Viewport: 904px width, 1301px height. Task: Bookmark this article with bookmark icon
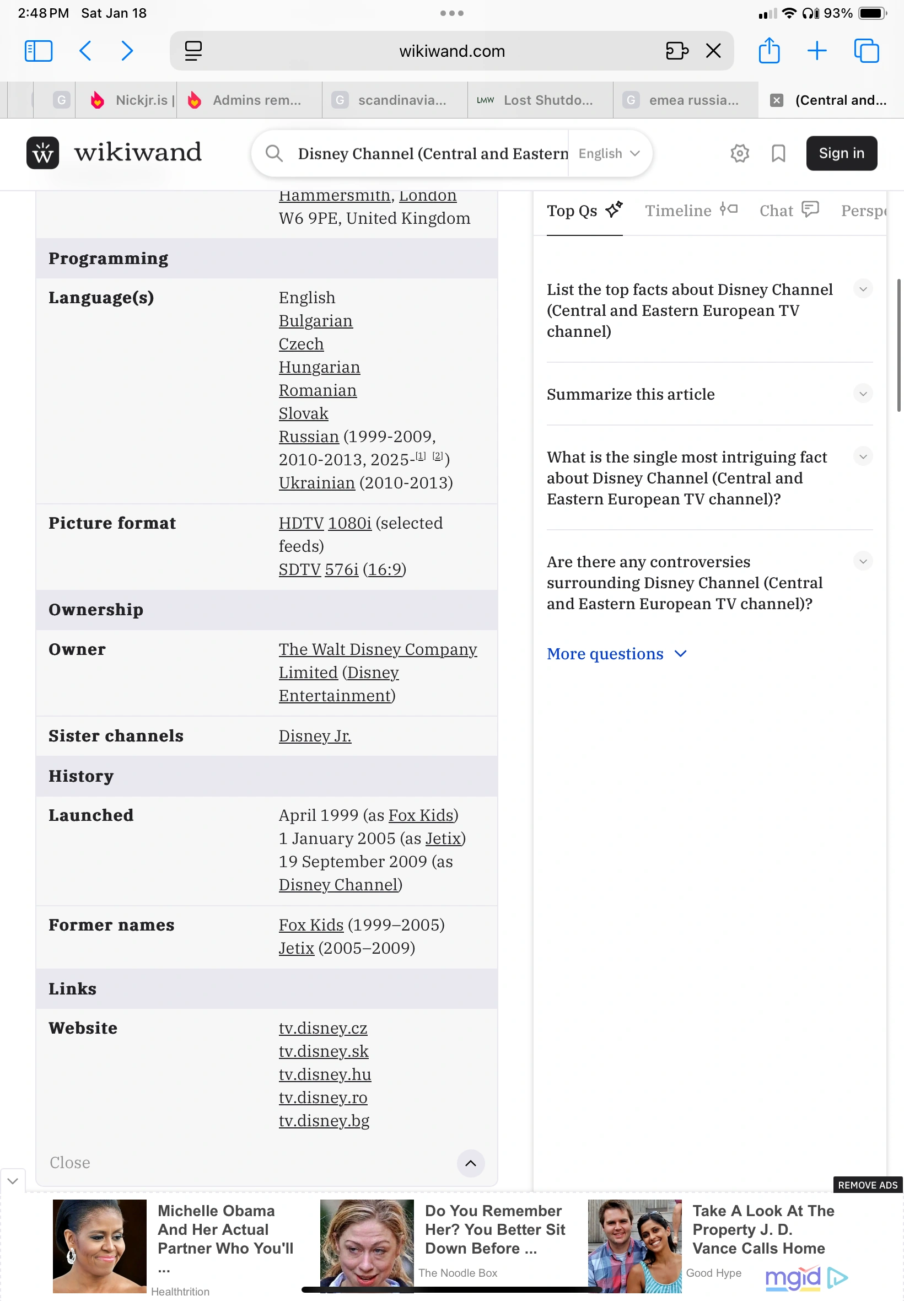coord(778,153)
